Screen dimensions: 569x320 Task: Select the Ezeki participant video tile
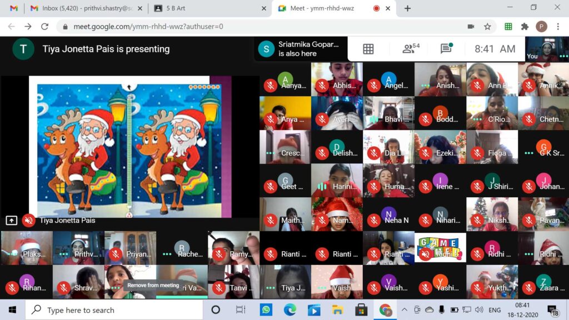(440, 147)
